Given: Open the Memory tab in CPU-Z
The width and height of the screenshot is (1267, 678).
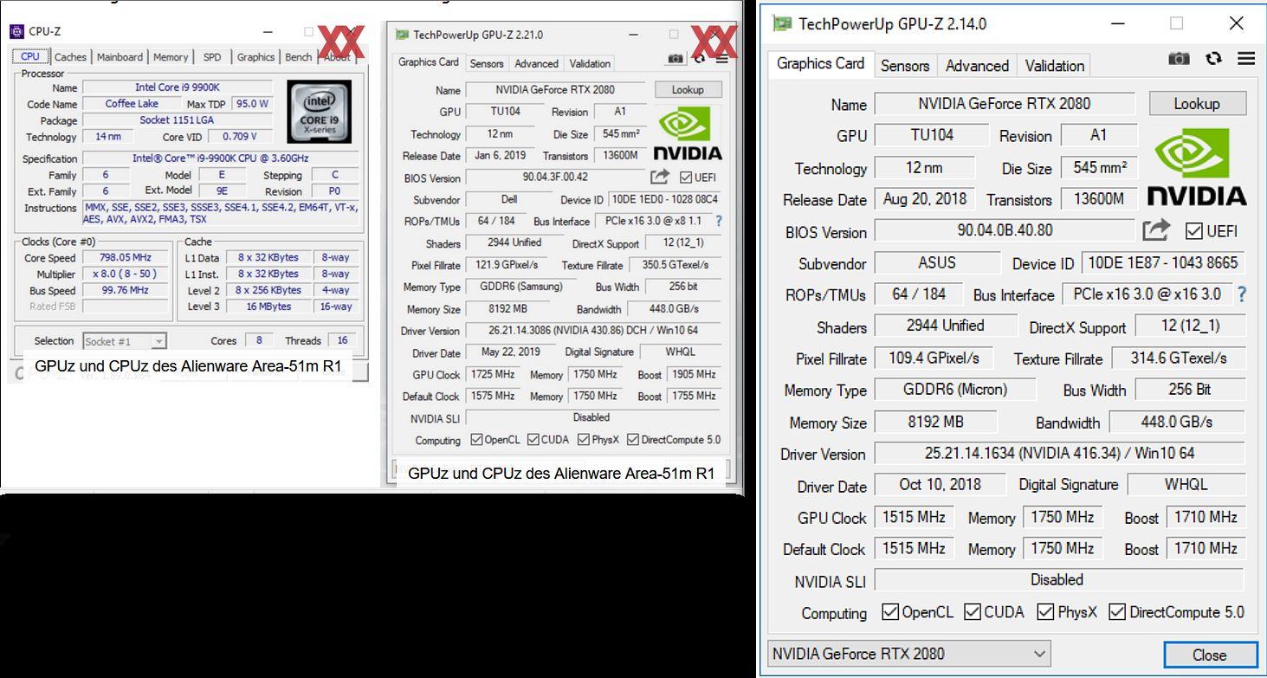Looking at the screenshot, I should pos(171,57).
